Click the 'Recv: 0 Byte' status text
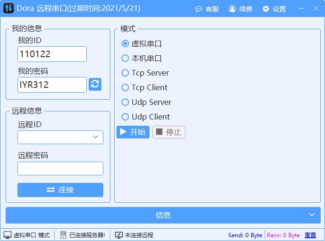The width and height of the screenshot is (325, 241). (283, 235)
